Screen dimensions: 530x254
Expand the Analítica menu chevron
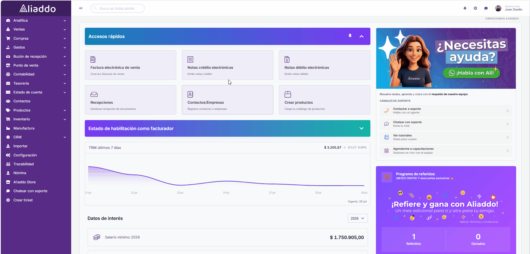(x=65, y=21)
